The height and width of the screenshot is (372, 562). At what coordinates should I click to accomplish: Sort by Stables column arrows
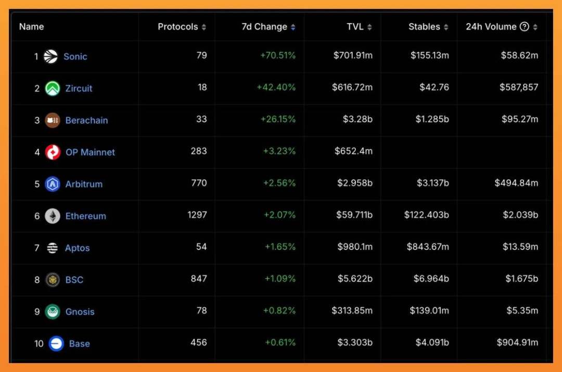446,27
